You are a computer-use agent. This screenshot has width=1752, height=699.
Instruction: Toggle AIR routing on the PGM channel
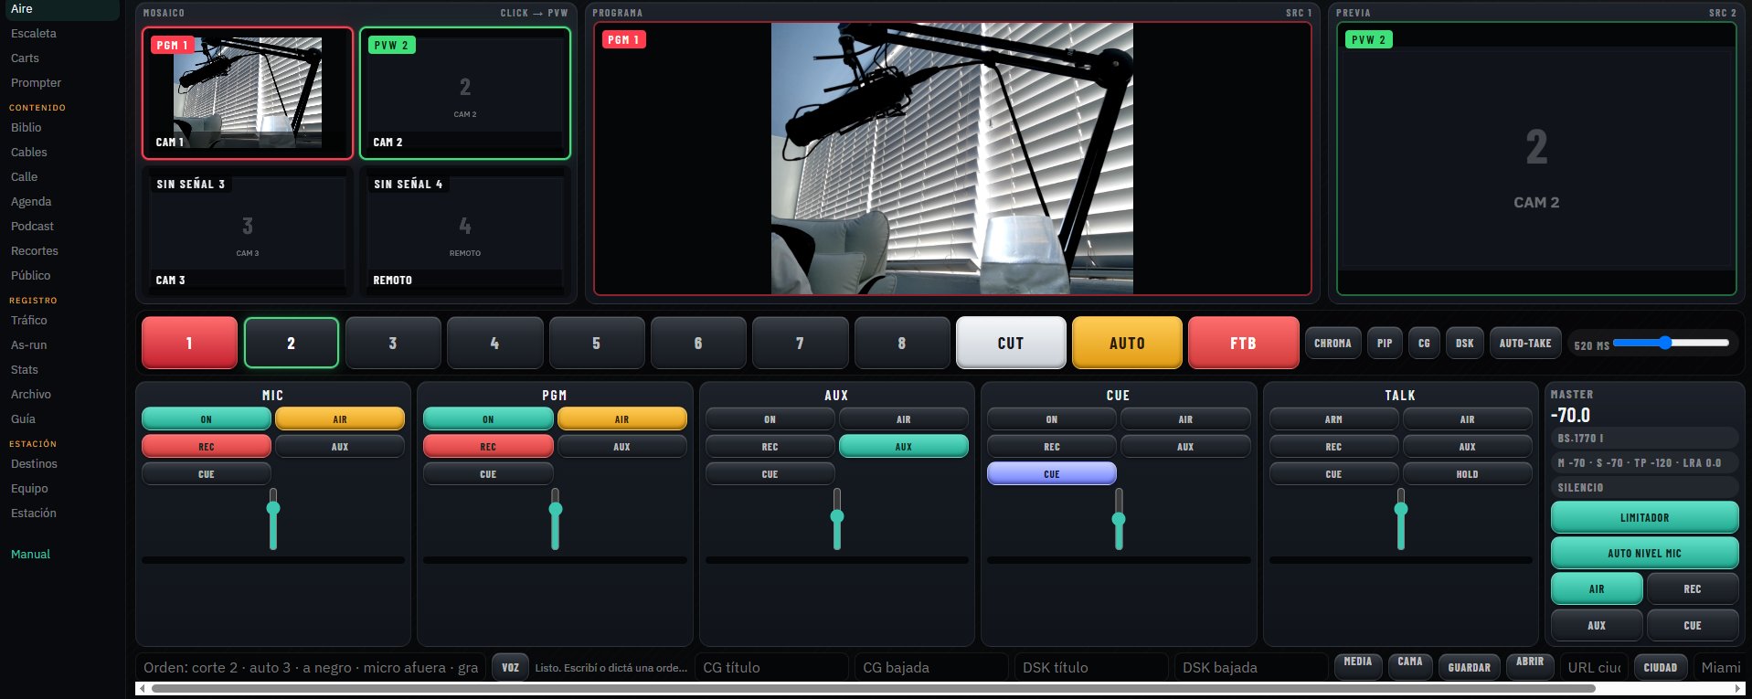(621, 418)
